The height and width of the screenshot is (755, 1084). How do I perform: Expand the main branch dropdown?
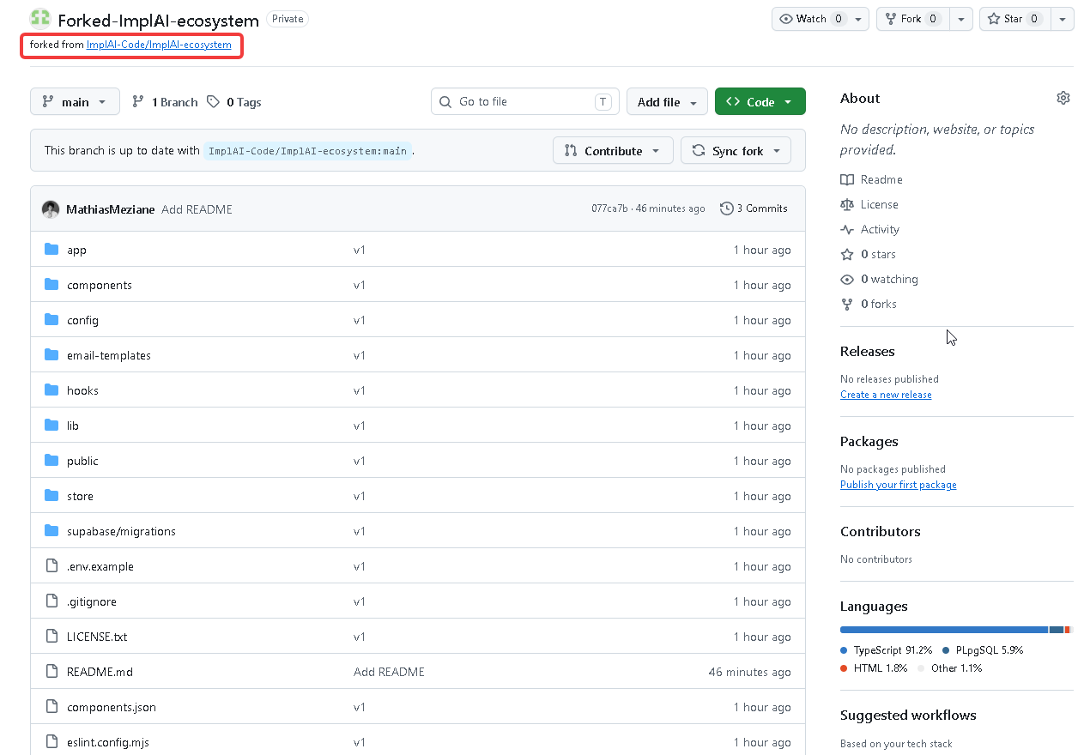(74, 102)
